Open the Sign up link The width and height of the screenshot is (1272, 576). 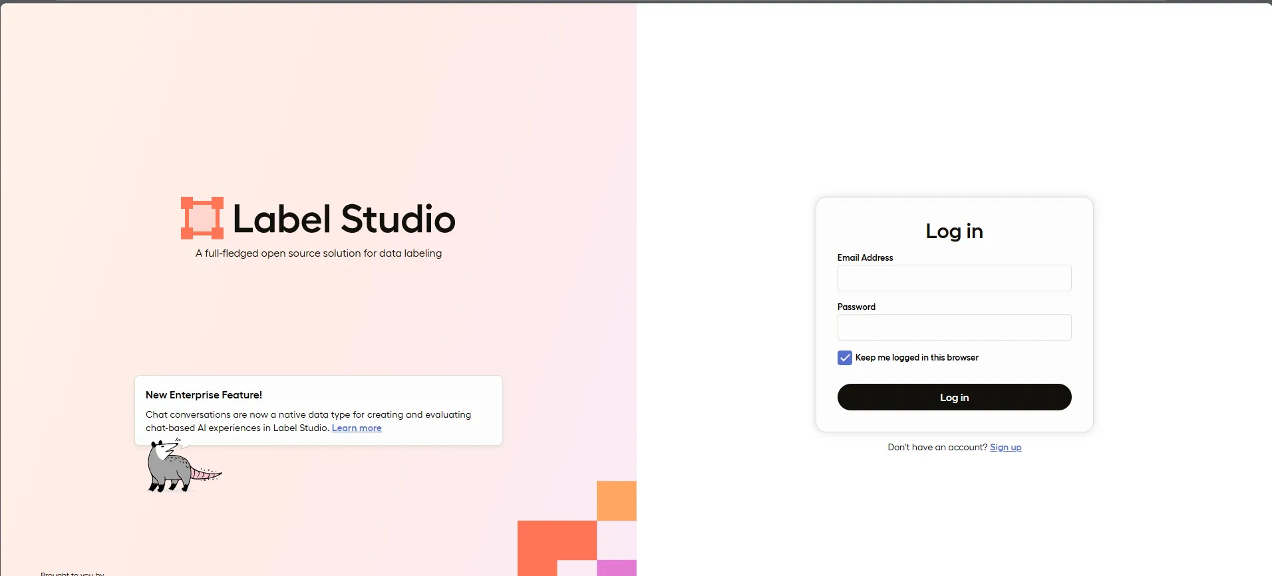pos(1005,448)
